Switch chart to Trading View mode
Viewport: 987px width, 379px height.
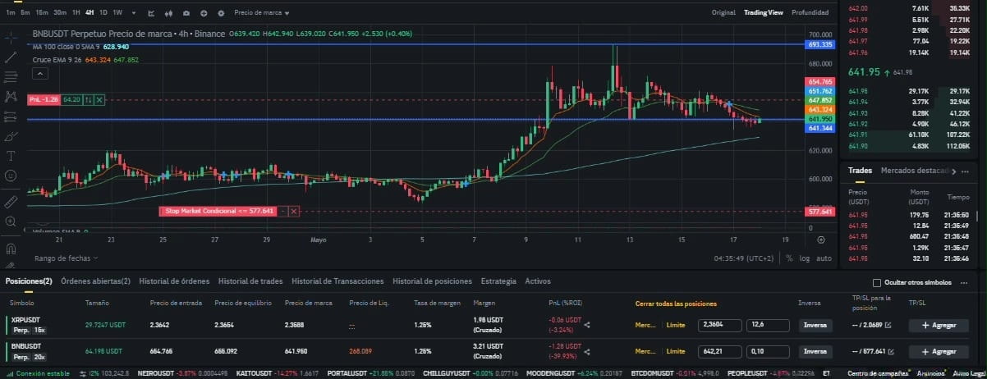coord(764,12)
